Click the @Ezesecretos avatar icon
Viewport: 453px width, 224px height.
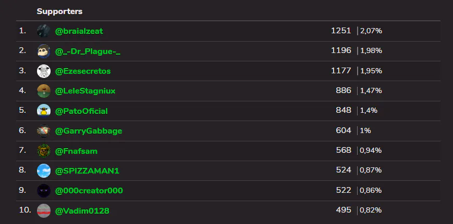[x=43, y=71]
